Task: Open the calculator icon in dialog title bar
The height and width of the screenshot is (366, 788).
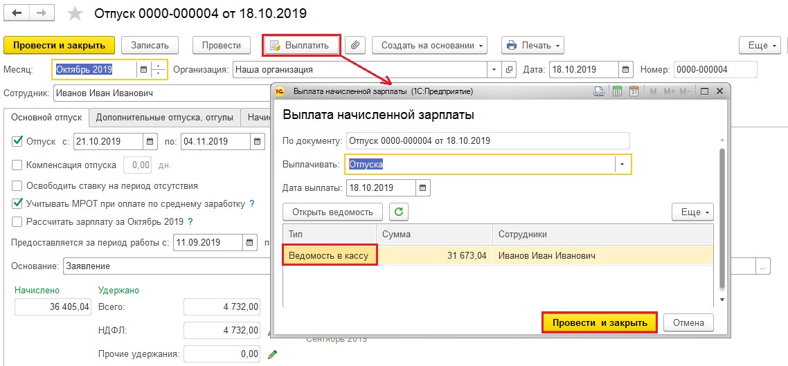Action: click(616, 91)
